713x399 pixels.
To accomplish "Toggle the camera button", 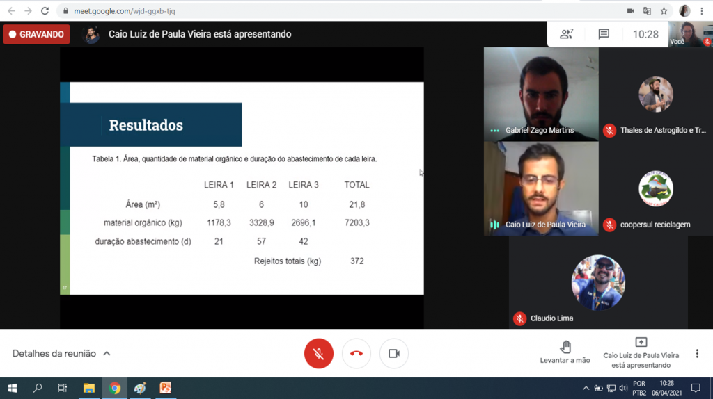I will [x=394, y=353].
